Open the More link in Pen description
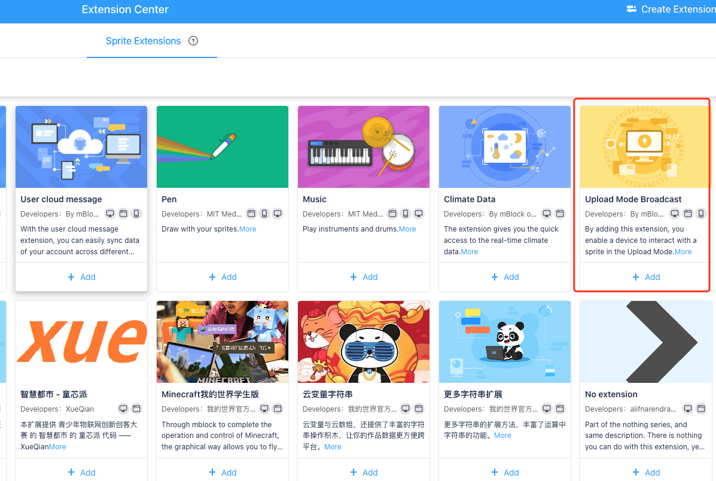This screenshot has height=481, width=716. click(x=248, y=229)
